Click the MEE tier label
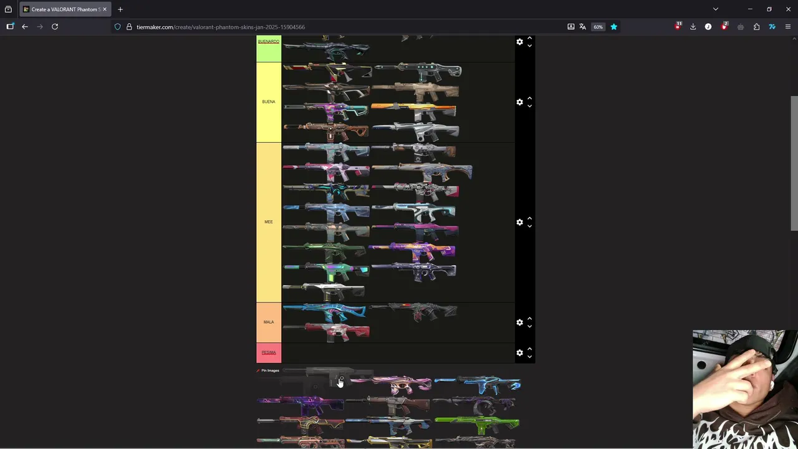Screen dimensions: 798x449 269,222
